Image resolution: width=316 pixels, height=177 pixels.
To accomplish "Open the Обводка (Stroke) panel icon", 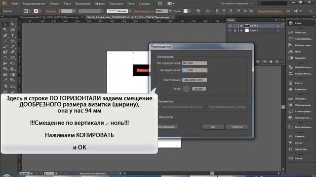I will click(290, 98).
